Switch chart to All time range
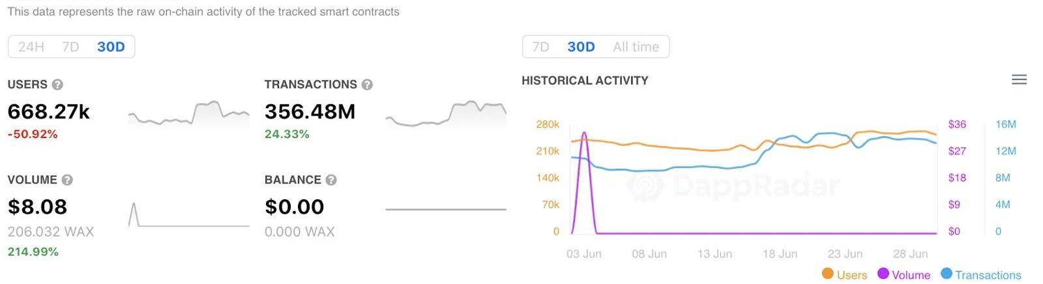The height and width of the screenshot is (284, 1043). click(636, 47)
